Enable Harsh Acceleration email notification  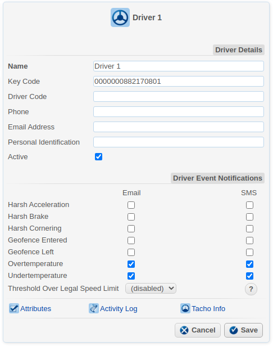[x=131, y=205]
